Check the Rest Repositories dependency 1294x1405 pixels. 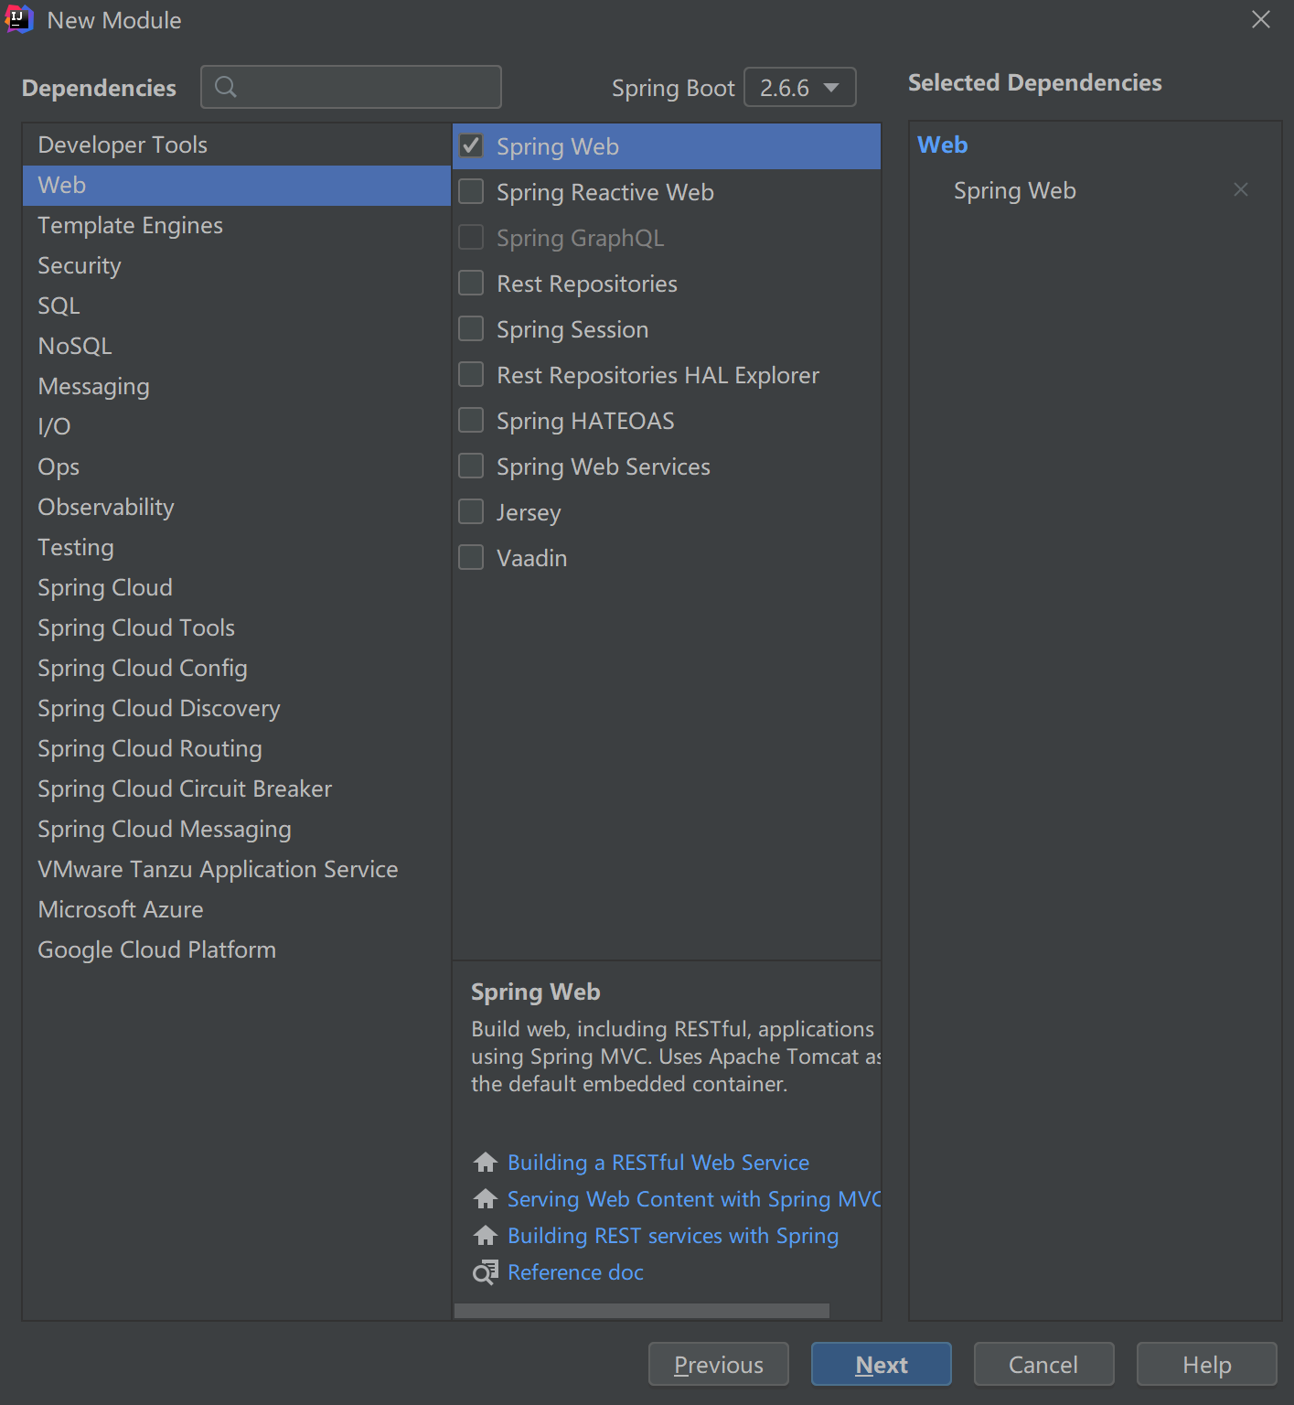click(472, 284)
